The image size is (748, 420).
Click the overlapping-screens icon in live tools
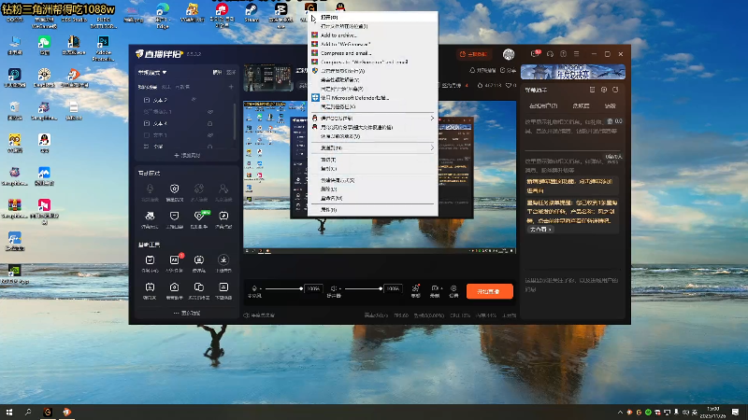click(x=199, y=287)
